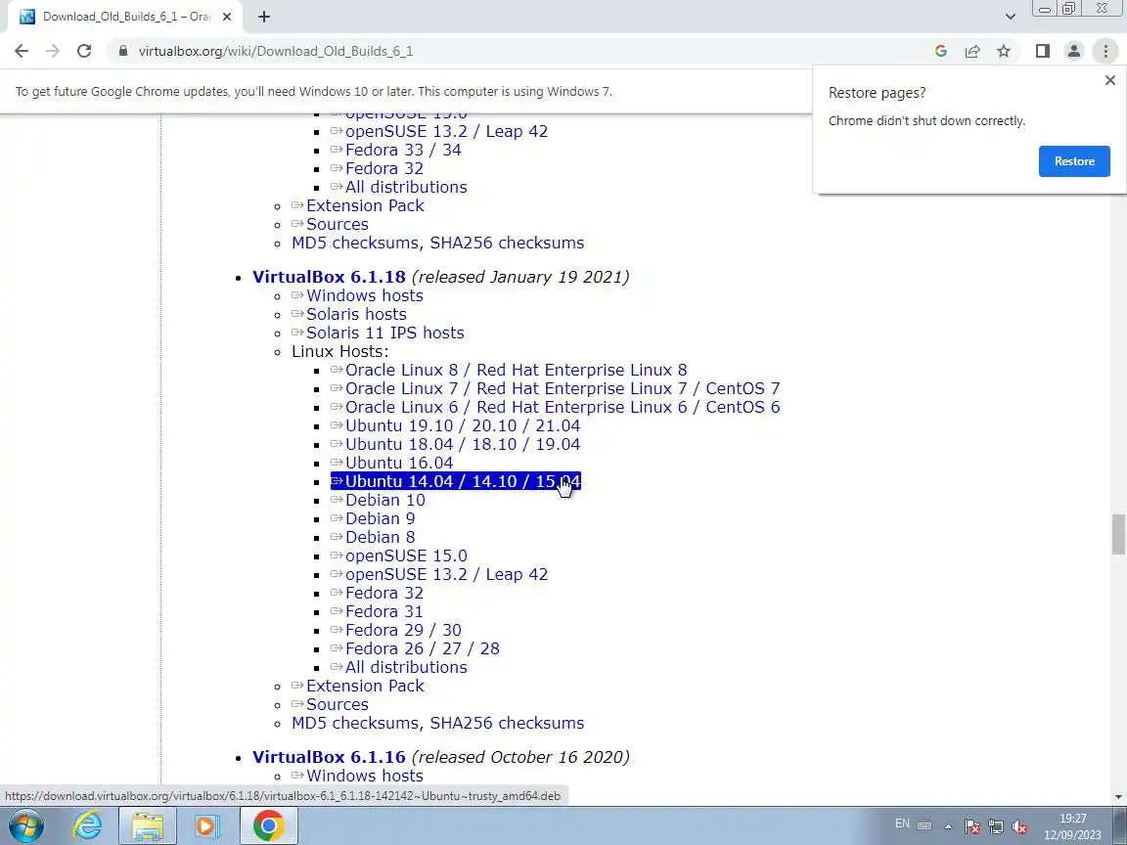This screenshot has height=845, width=1127.
Task: Dismiss the Restore pages popup
Action: click(x=1109, y=80)
